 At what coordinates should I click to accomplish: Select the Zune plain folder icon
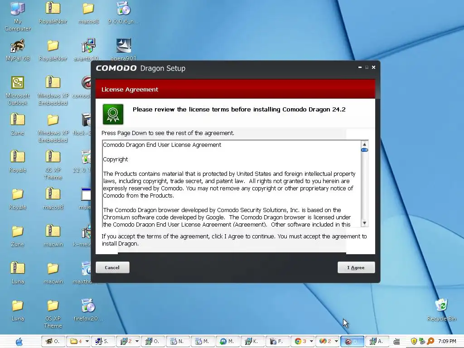click(x=18, y=236)
